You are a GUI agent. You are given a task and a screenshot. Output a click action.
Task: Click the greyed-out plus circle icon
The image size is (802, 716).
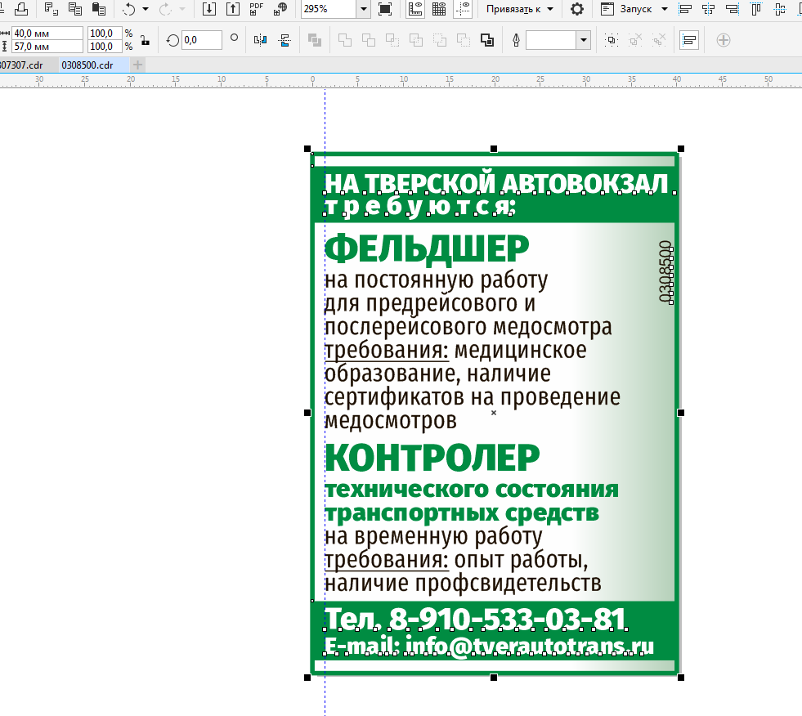(724, 40)
